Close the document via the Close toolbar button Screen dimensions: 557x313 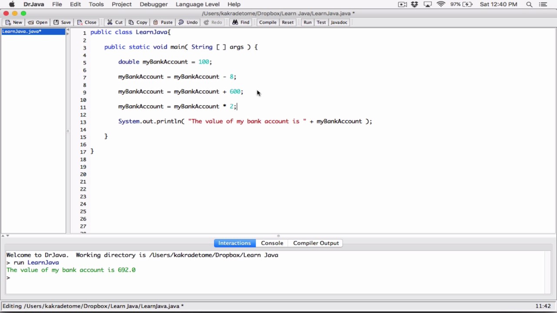87,22
